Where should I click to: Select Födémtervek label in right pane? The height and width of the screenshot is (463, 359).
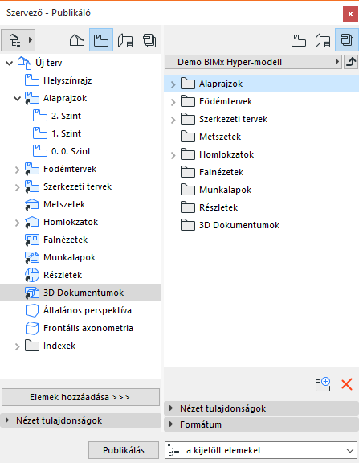tap(226, 101)
